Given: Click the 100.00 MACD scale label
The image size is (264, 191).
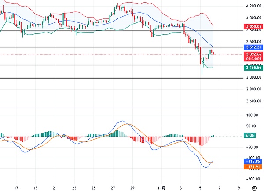Looking at the screenshot, I should (253, 115).
